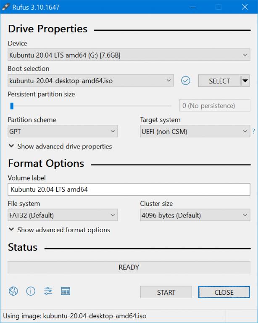This screenshot has height=323, width=258.
Task: Open the settings sliders icon
Action: click(x=48, y=291)
